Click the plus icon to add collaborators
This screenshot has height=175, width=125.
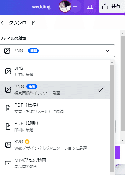pos(75,6)
